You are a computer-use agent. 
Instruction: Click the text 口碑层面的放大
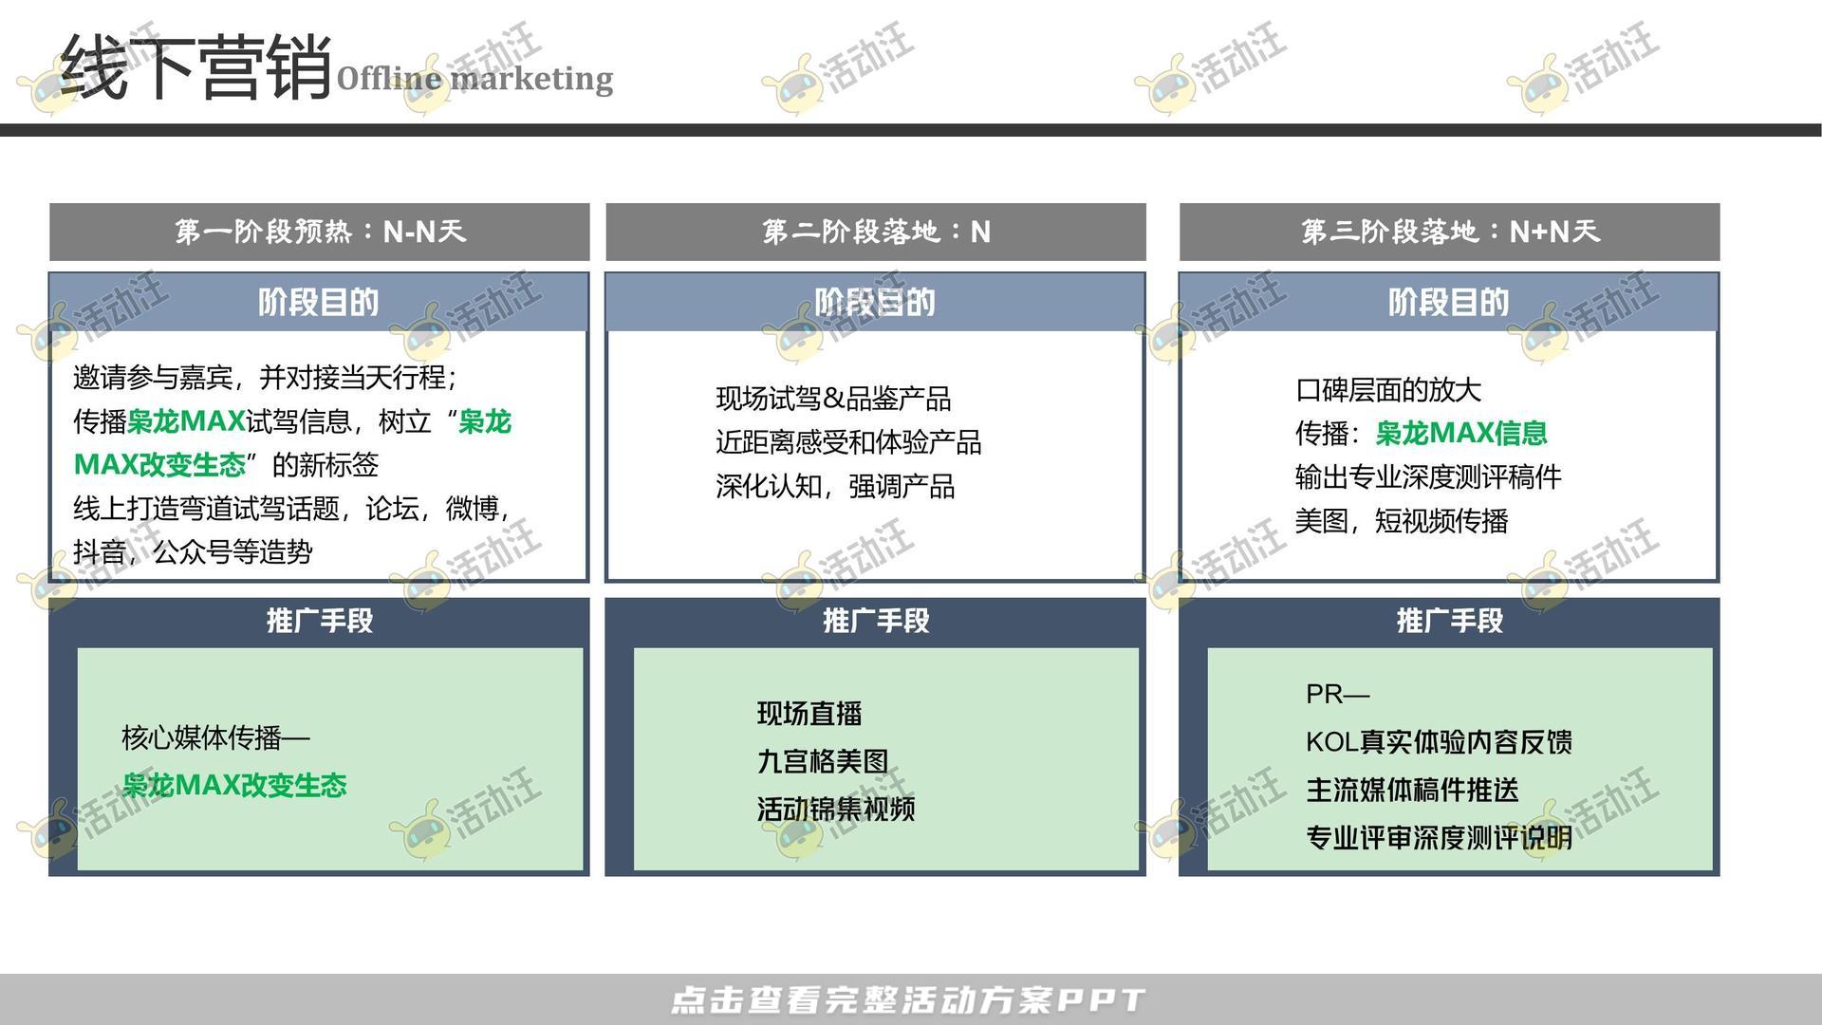[x=1388, y=390]
